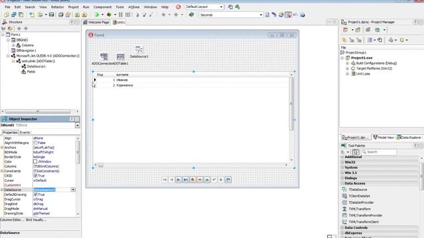Viewport: 424px width, 238px height.
Task: Toggle the Ctl3D True checkbox
Action: point(35,176)
